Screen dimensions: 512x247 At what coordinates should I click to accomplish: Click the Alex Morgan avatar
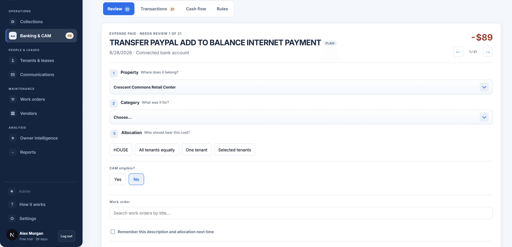12,235
